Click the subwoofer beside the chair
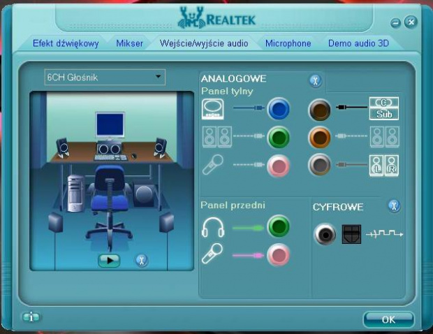Screen dimensions: 433x334 (x=144, y=194)
